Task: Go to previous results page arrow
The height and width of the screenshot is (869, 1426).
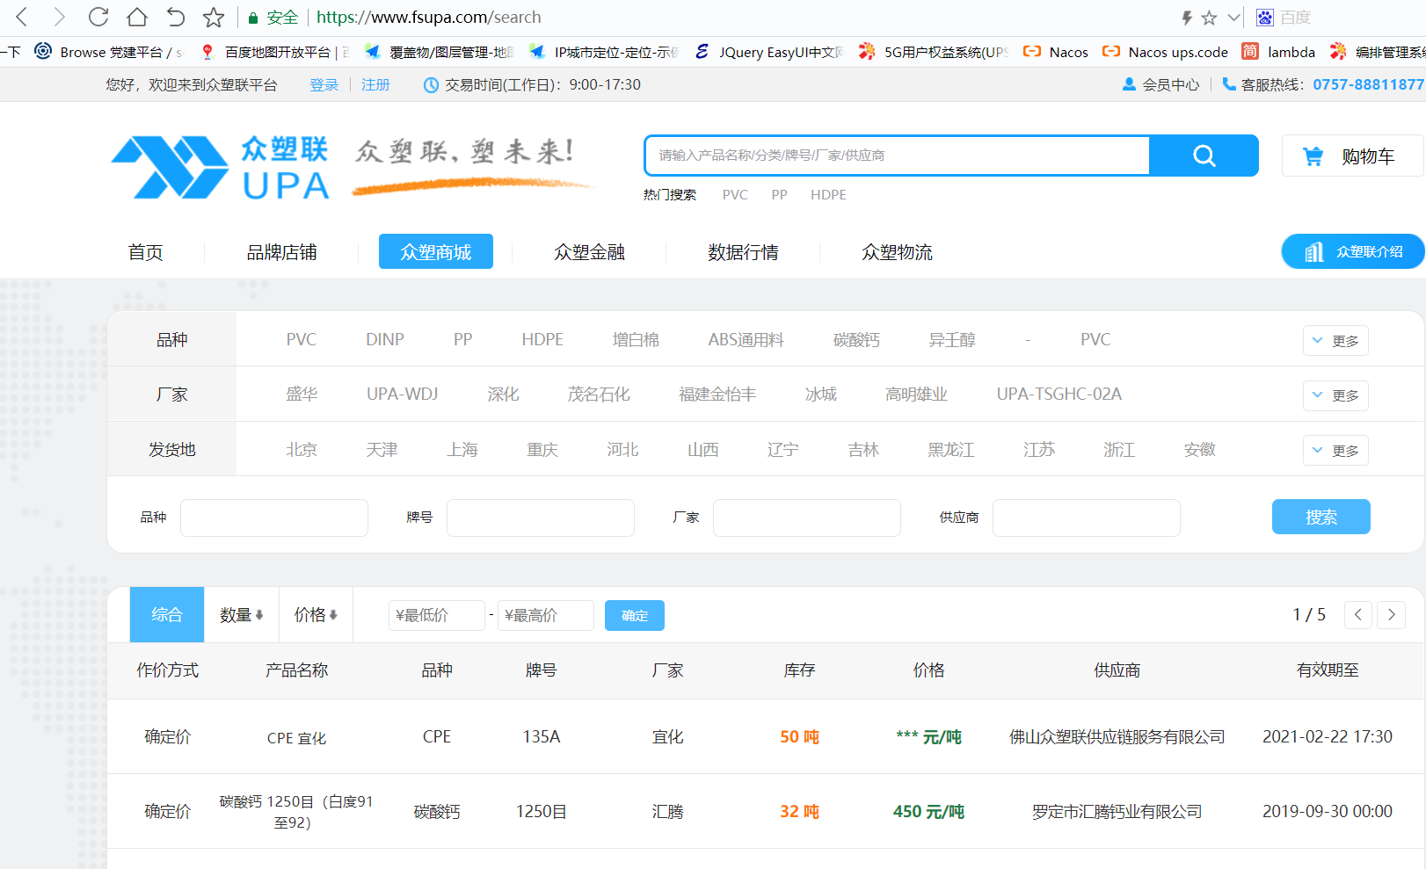Action: (x=1358, y=615)
